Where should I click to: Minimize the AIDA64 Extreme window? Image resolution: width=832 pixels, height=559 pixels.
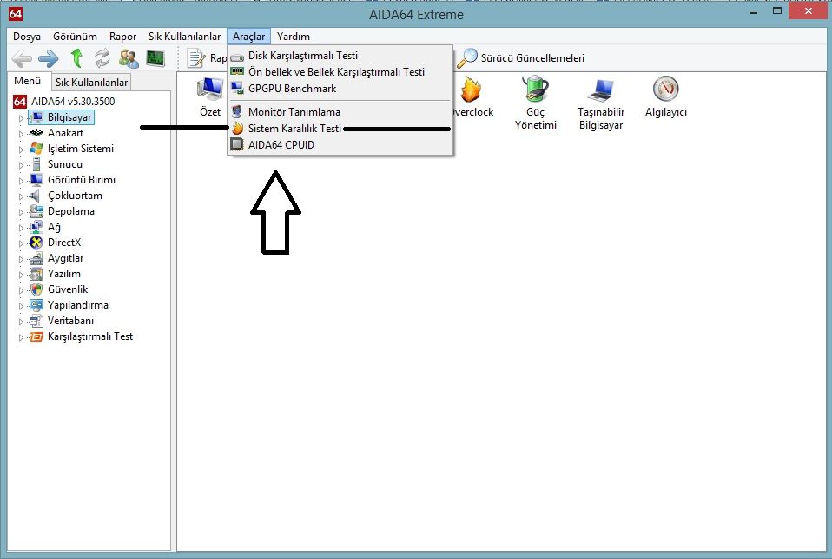click(754, 11)
